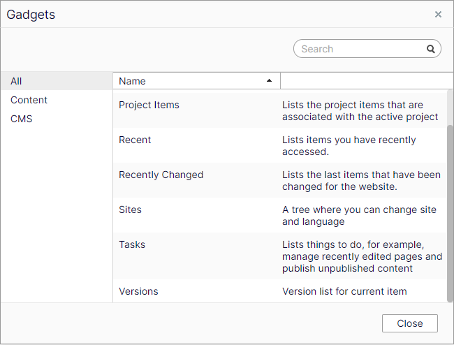Click the Sites description about changing language
This screenshot has height=345, width=454.
(359, 215)
